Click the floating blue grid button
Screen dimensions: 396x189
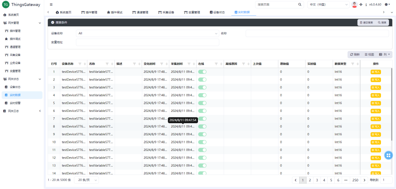(x=388, y=155)
